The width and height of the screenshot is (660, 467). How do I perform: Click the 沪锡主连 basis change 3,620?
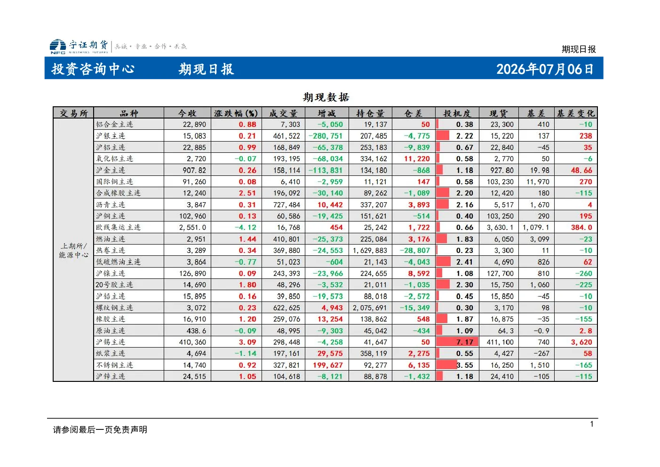click(x=582, y=342)
